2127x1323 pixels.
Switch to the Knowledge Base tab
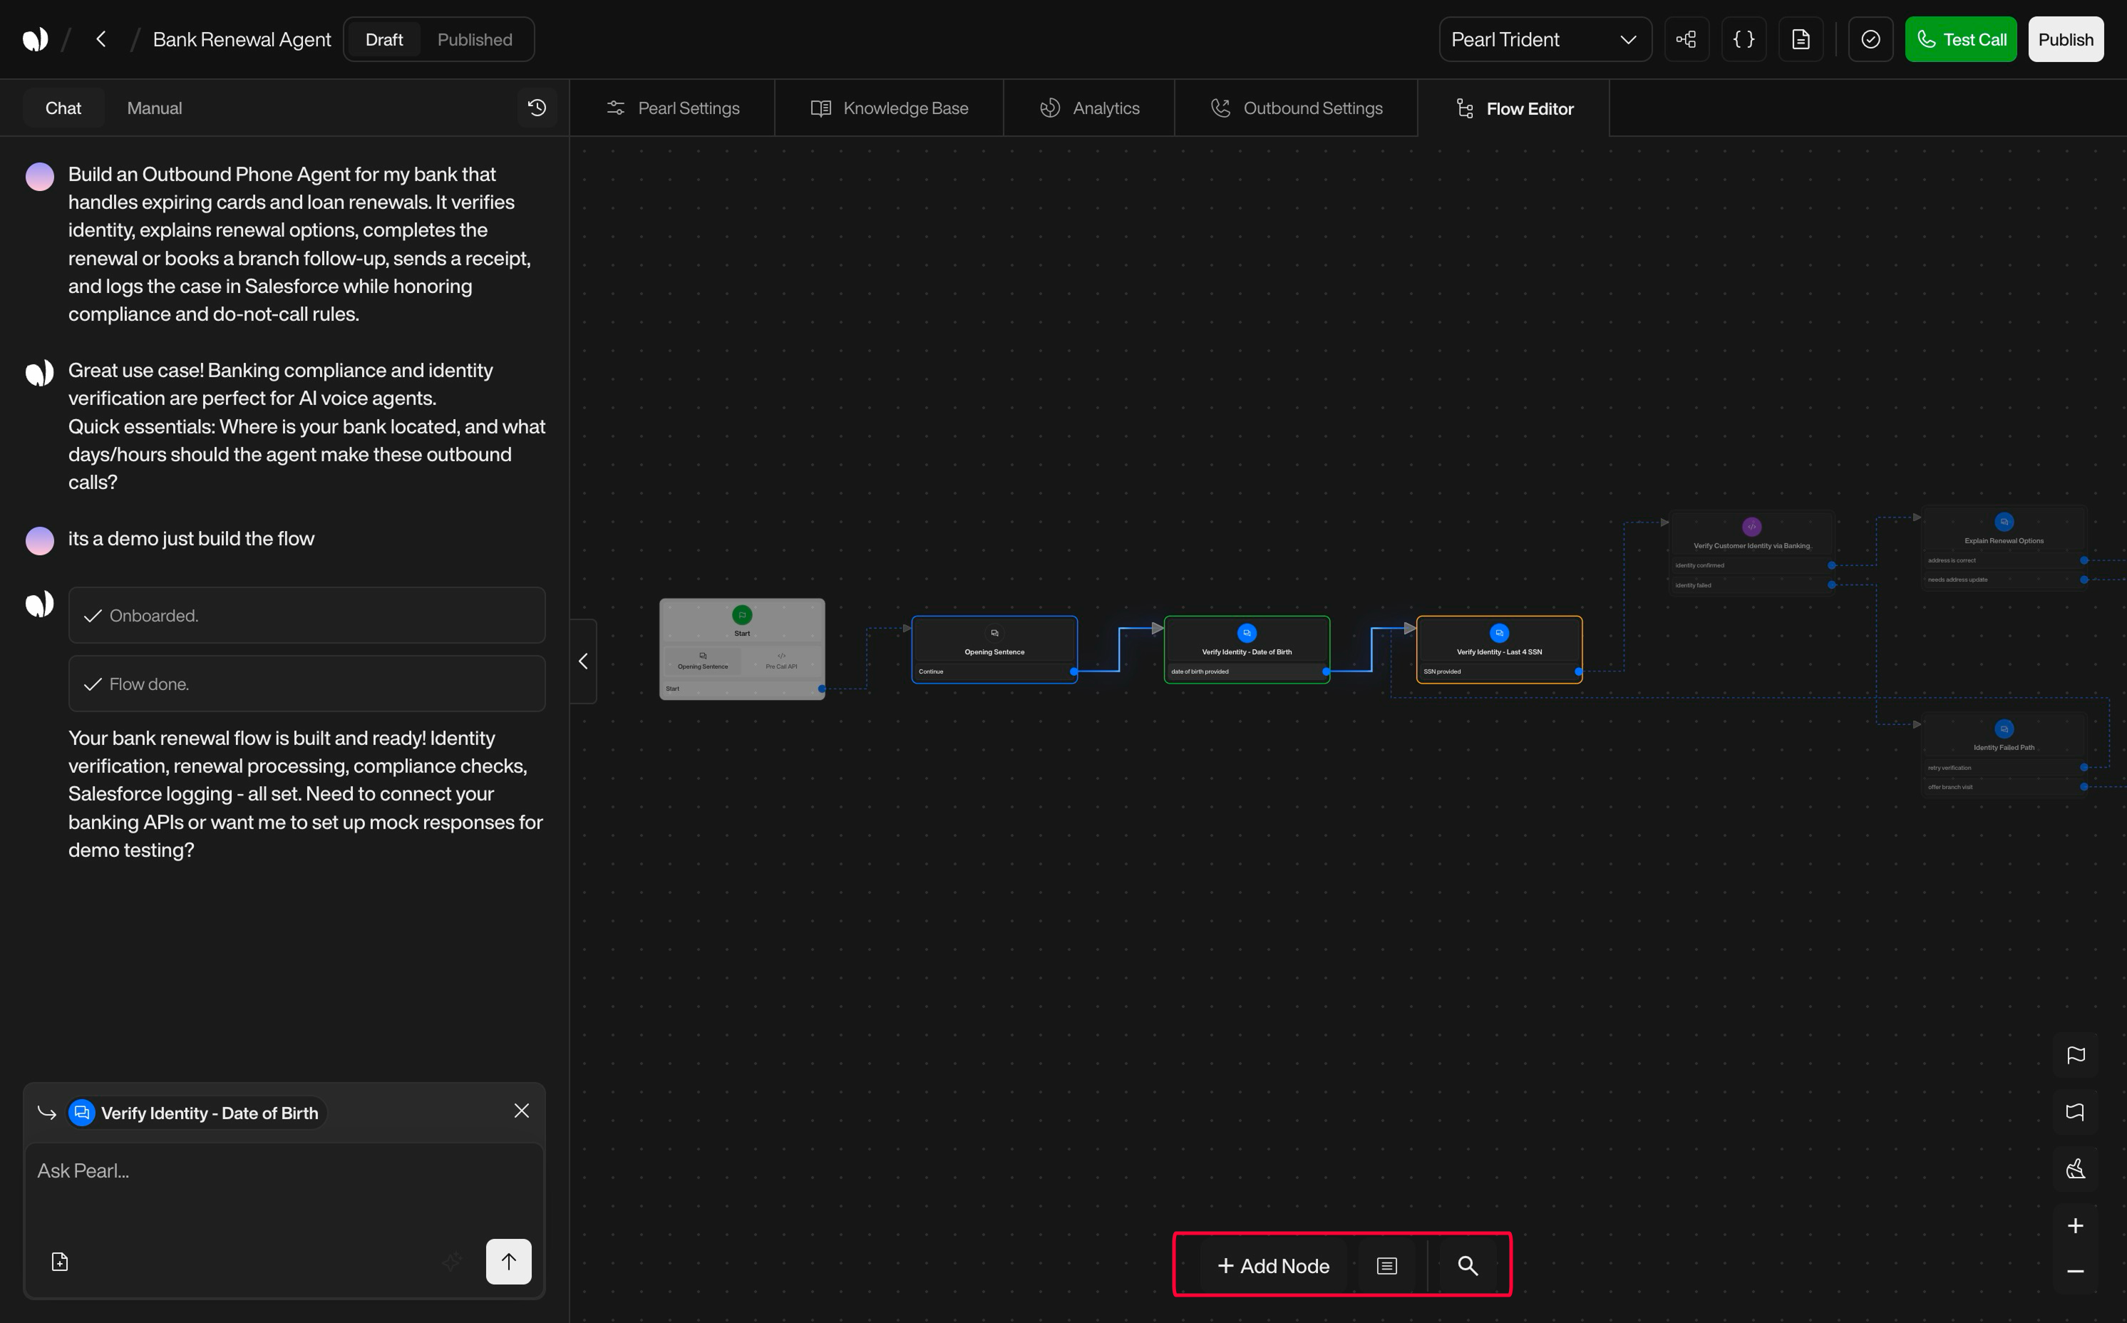pyautogui.click(x=889, y=107)
